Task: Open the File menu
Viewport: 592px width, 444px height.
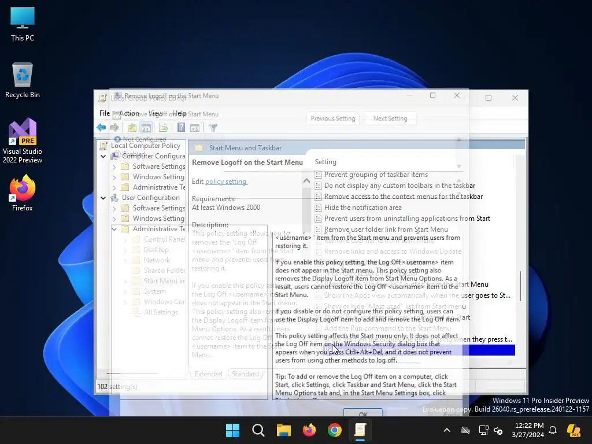Action: [105, 113]
